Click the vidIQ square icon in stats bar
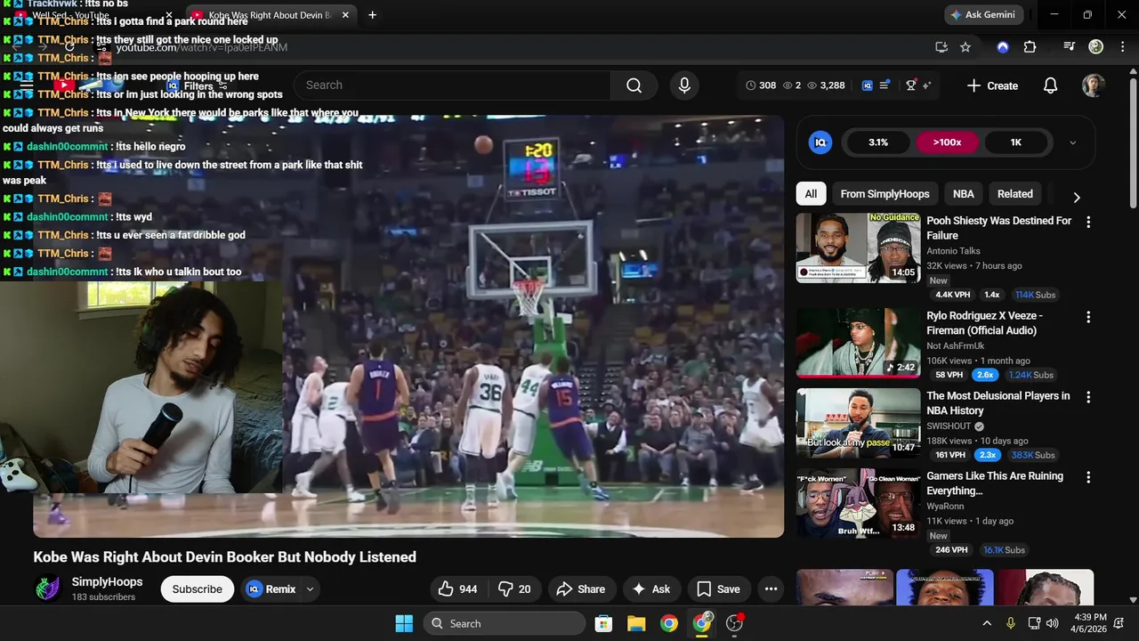Viewport: 1139px width, 641px height. pos(868,85)
